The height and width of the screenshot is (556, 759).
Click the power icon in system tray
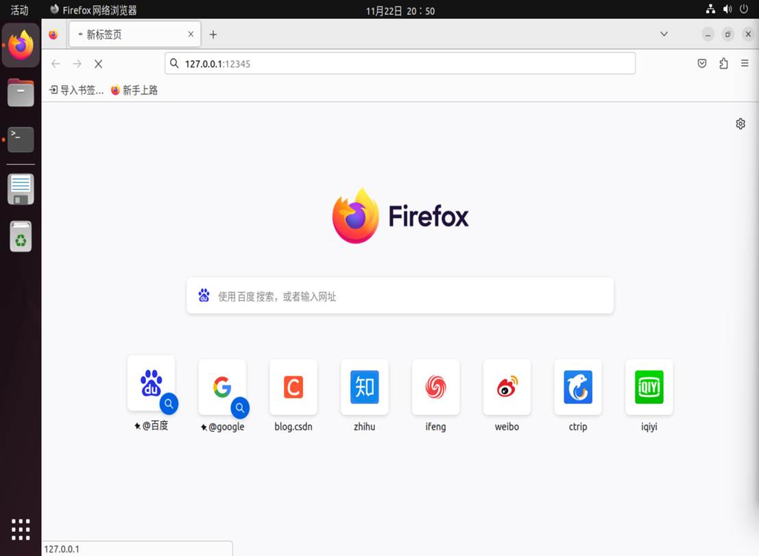click(744, 9)
